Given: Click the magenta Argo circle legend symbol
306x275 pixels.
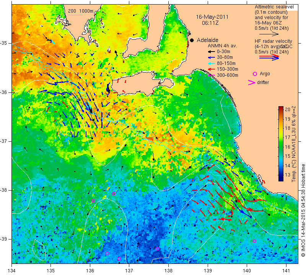Looking at the screenshot, I should click(x=255, y=74).
